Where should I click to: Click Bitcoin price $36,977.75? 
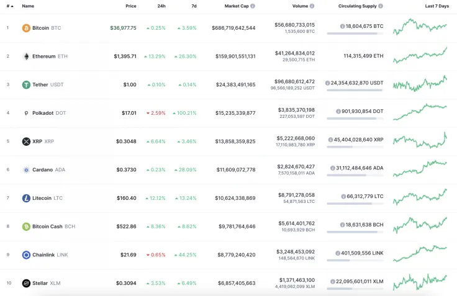pos(123,28)
